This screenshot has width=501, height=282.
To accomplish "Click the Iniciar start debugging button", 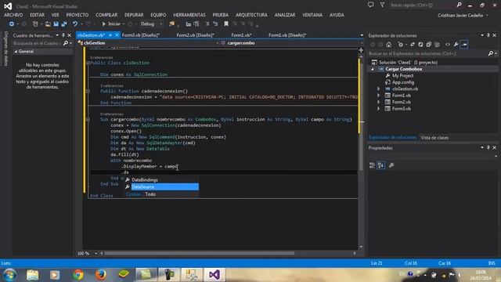I will [111, 24].
